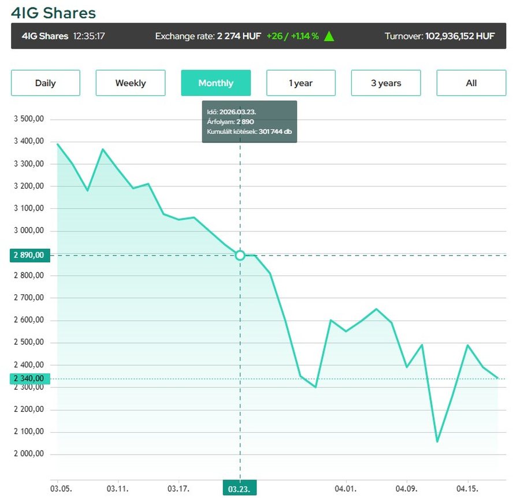Click the 04.15. x-axis date label

(x=467, y=488)
